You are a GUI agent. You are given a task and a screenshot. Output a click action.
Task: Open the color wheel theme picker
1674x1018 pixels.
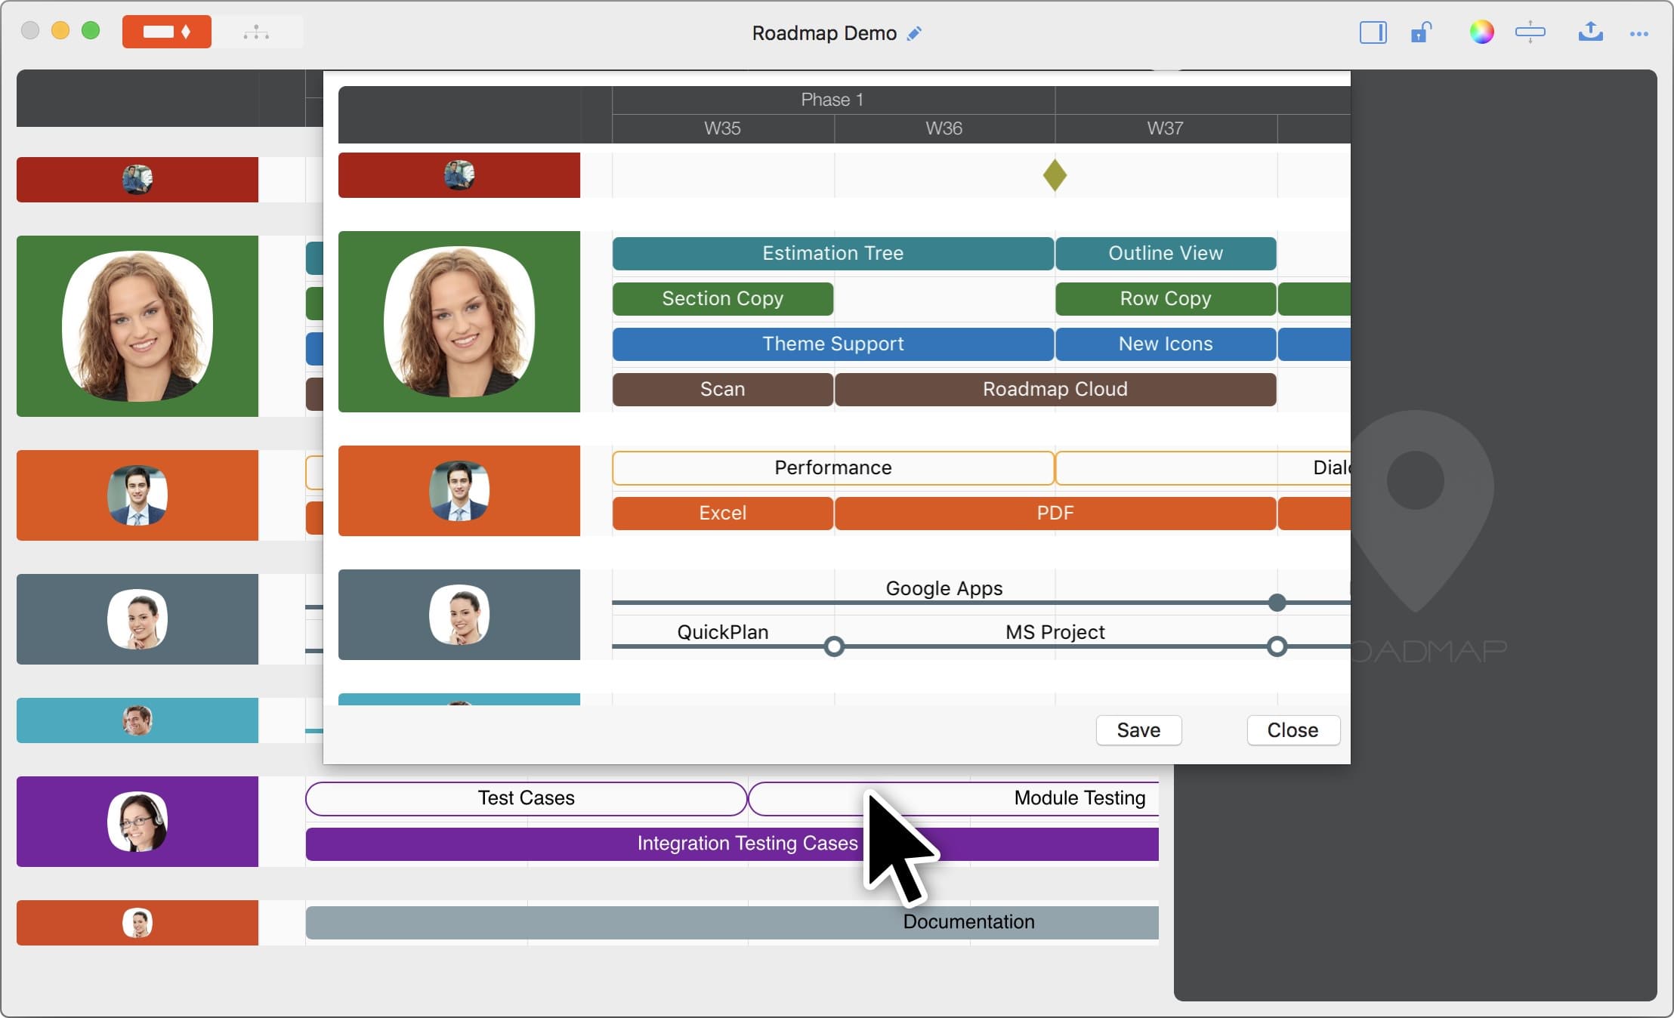pyautogui.click(x=1481, y=32)
